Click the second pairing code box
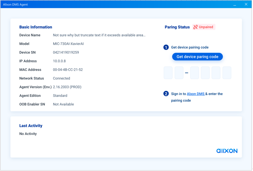This screenshot has height=171, width=253. pos(179,73)
